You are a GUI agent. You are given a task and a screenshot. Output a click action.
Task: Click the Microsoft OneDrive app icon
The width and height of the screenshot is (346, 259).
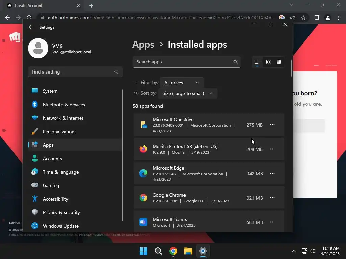(x=143, y=125)
